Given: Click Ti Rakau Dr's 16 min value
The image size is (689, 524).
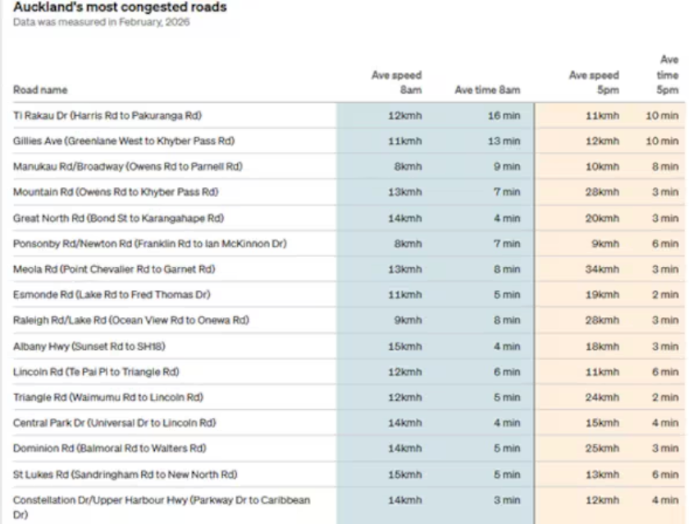Looking at the screenshot, I should point(505,116).
